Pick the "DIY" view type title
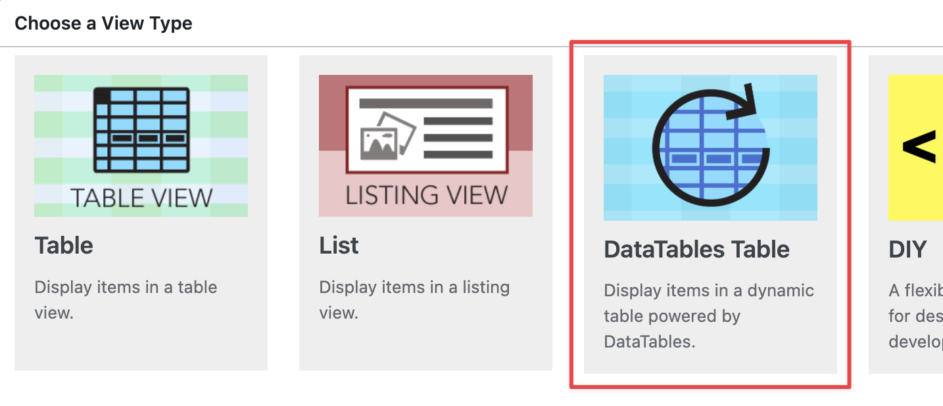 pyautogui.click(x=907, y=250)
